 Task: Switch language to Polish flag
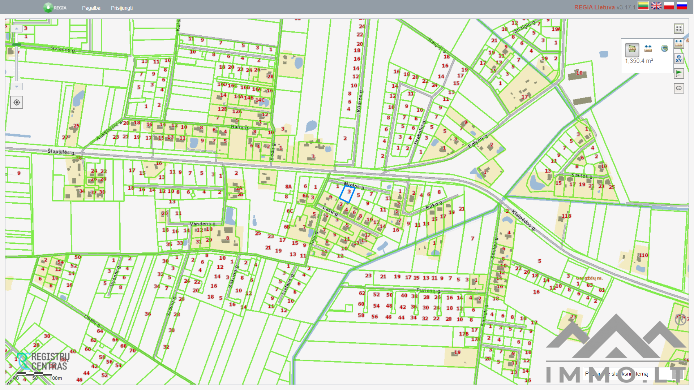tap(669, 6)
